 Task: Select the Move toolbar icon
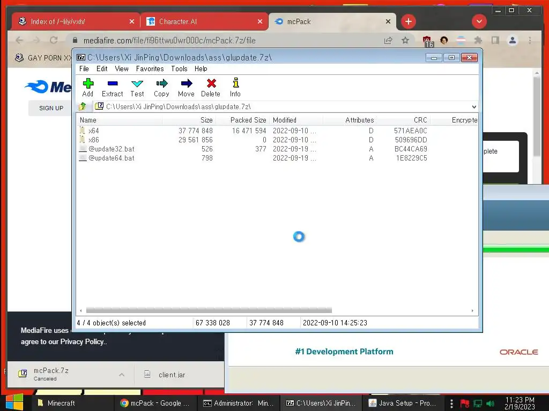click(186, 87)
